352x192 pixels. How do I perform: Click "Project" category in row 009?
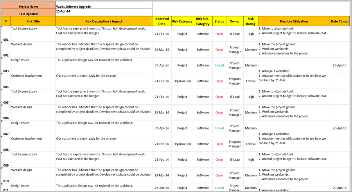point(182,160)
